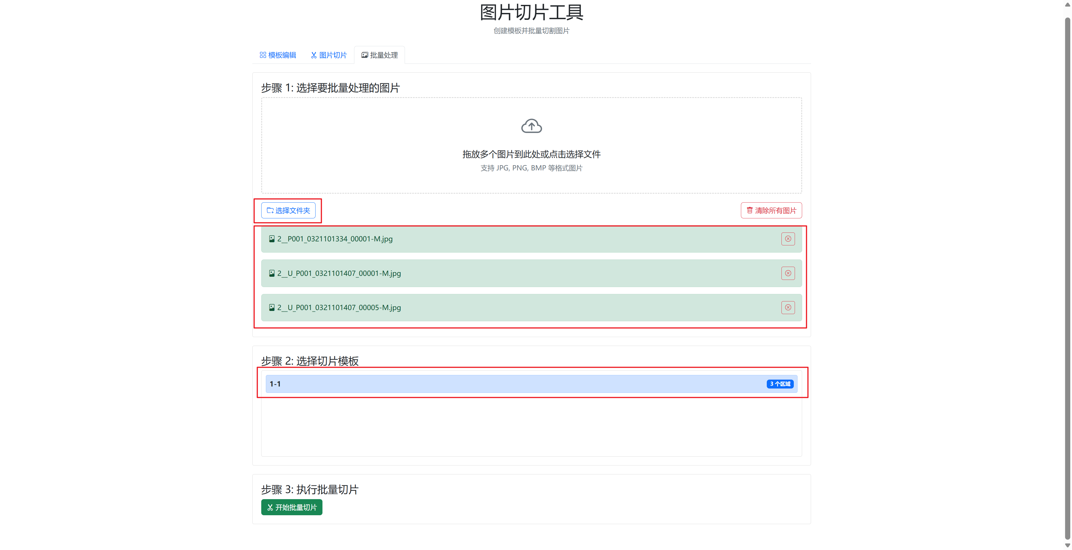Screen dimensions: 1072x550
Task: Start batch slicing with 开始批量切片
Action: click(292, 507)
